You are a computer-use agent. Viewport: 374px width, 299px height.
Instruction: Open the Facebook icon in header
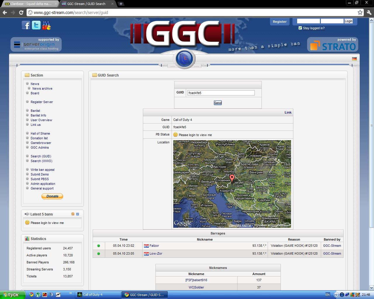pos(26,25)
